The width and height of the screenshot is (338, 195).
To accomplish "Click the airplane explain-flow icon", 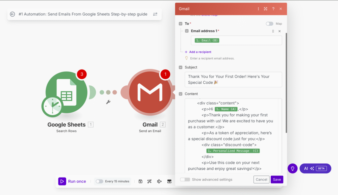I will pyautogui.click(x=159, y=181).
